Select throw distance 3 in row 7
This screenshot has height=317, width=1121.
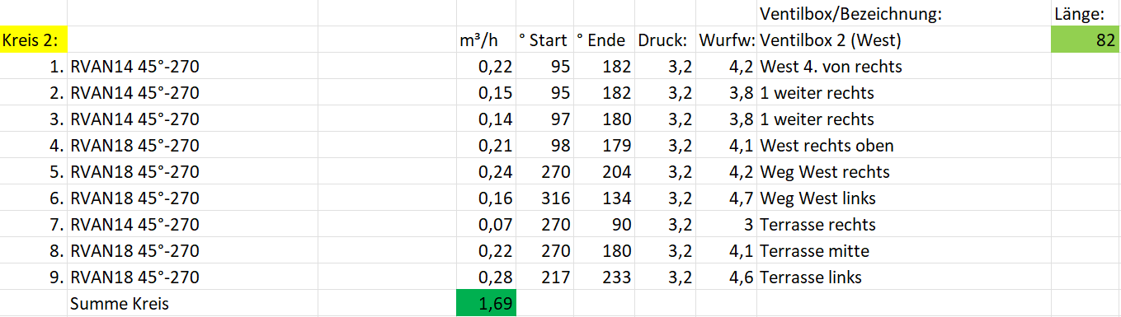(x=726, y=224)
